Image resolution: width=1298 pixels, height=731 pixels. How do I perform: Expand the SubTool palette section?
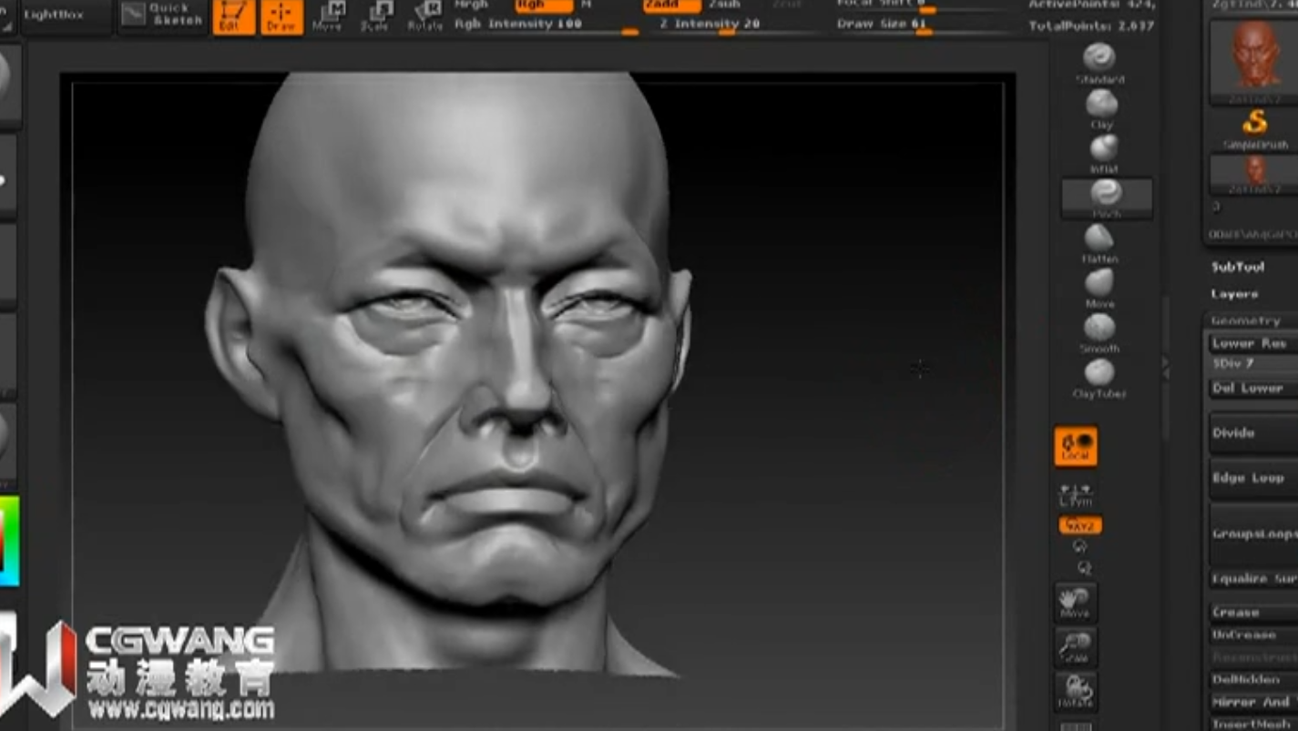click(1237, 267)
